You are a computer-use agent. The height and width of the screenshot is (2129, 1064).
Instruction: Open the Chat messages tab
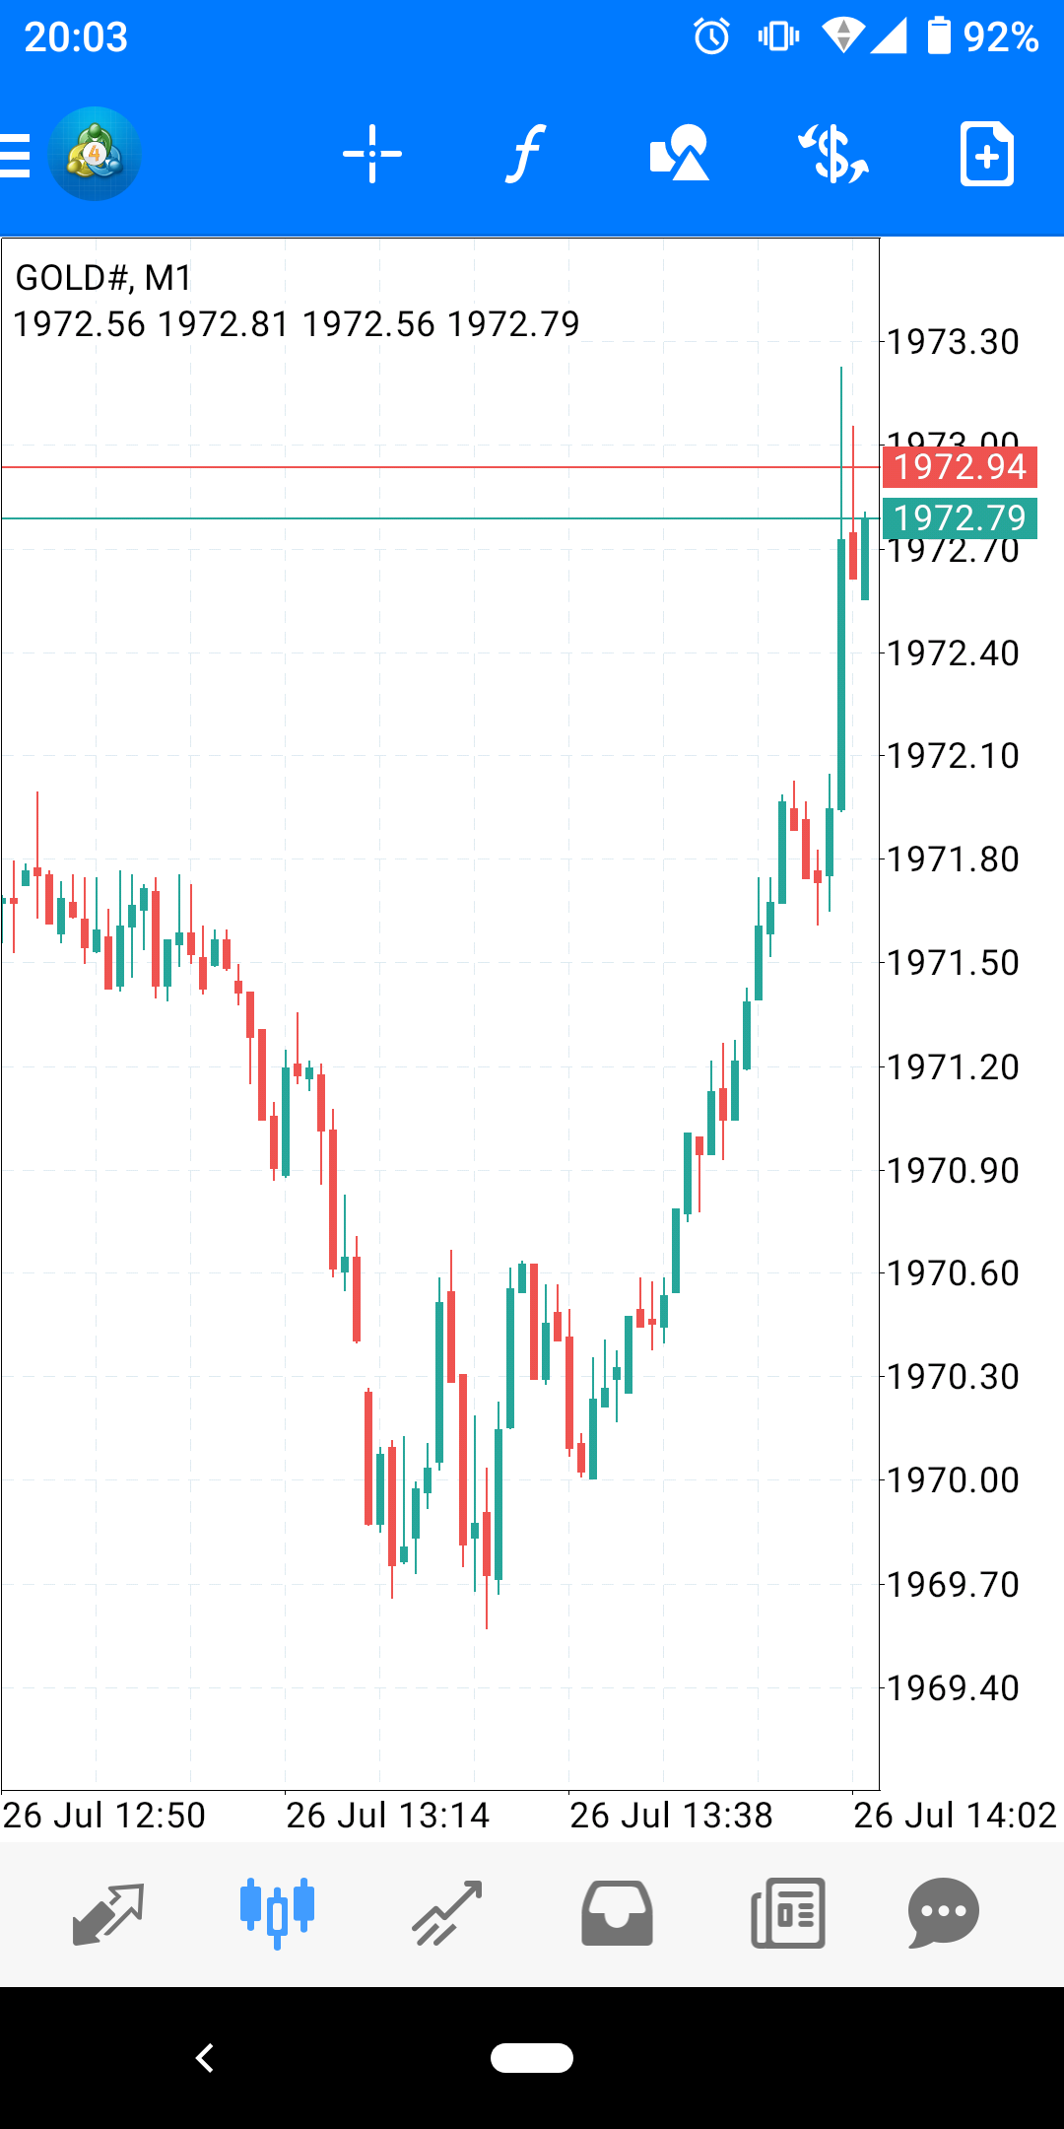943,1913
